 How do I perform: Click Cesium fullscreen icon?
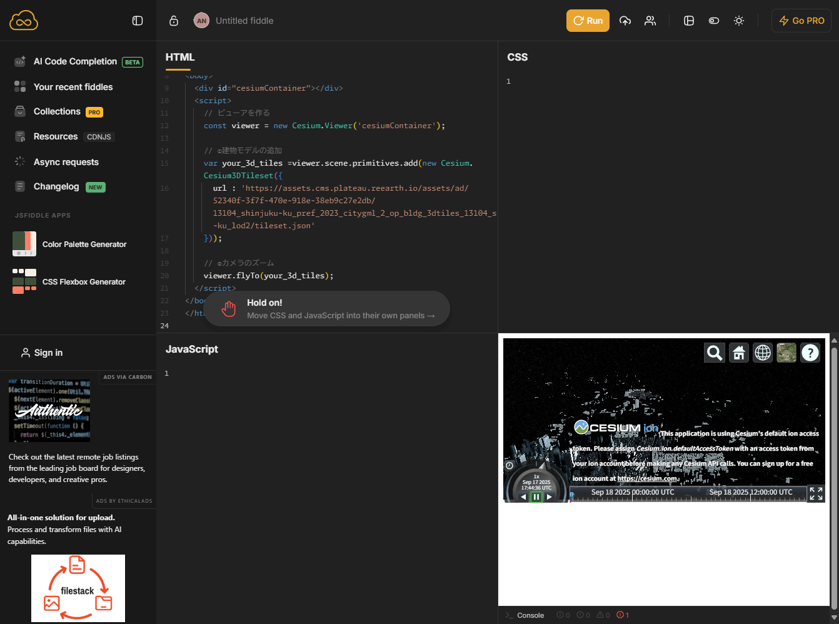point(816,493)
